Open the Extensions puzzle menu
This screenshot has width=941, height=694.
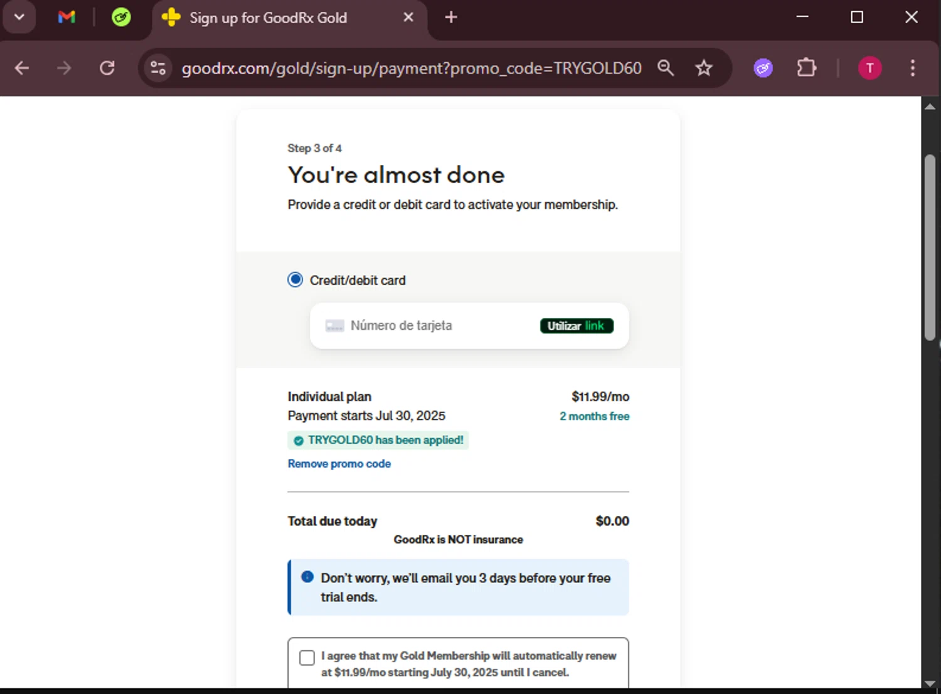[807, 68]
